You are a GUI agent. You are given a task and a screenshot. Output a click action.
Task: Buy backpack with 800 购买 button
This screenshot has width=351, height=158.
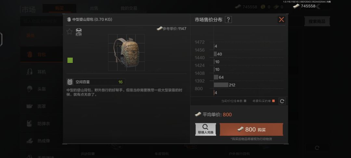click(x=251, y=129)
